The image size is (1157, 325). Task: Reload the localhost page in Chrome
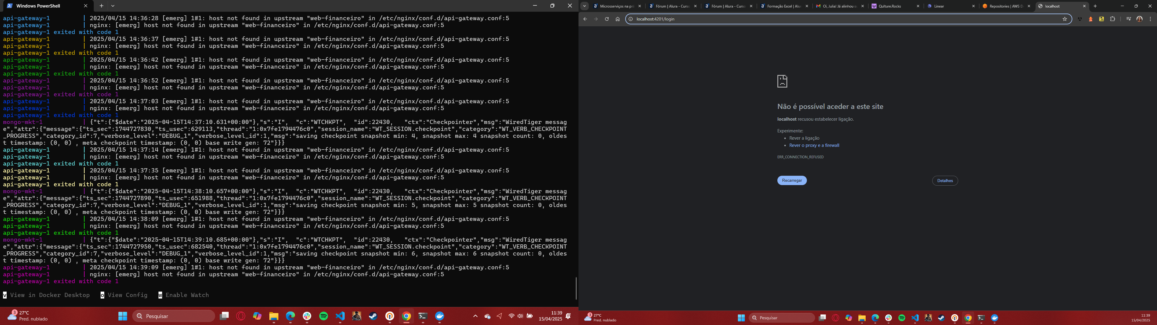coord(606,19)
